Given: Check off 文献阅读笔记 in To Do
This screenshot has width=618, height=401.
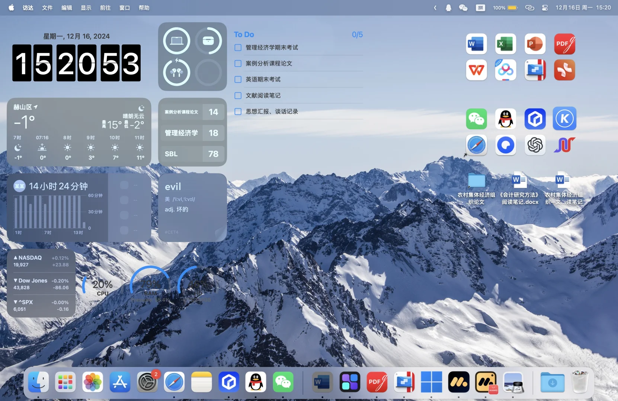Looking at the screenshot, I should click(238, 95).
